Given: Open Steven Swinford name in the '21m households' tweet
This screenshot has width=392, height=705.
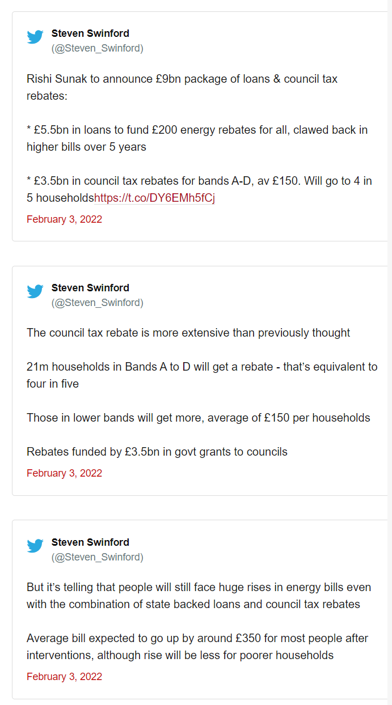Looking at the screenshot, I should [90, 288].
